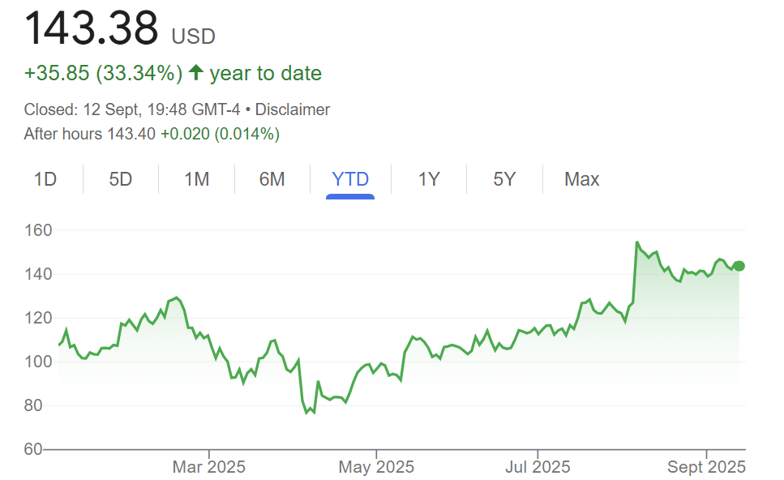Click the Jul 2025 axis label

pyautogui.click(x=538, y=467)
